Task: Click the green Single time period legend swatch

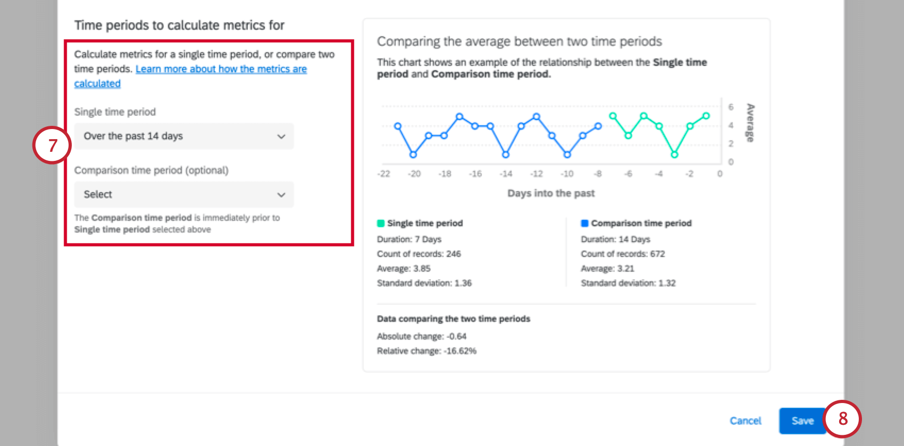Action: pos(380,223)
